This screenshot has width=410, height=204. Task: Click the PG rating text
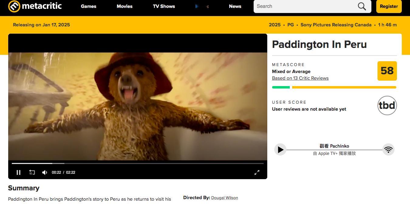(x=291, y=25)
